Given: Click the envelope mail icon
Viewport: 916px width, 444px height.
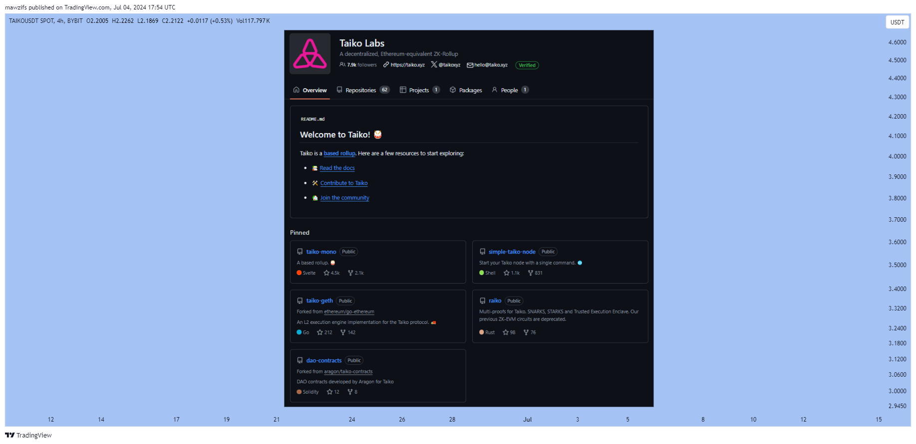Looking at the screenshot, I should pos(470,65).
